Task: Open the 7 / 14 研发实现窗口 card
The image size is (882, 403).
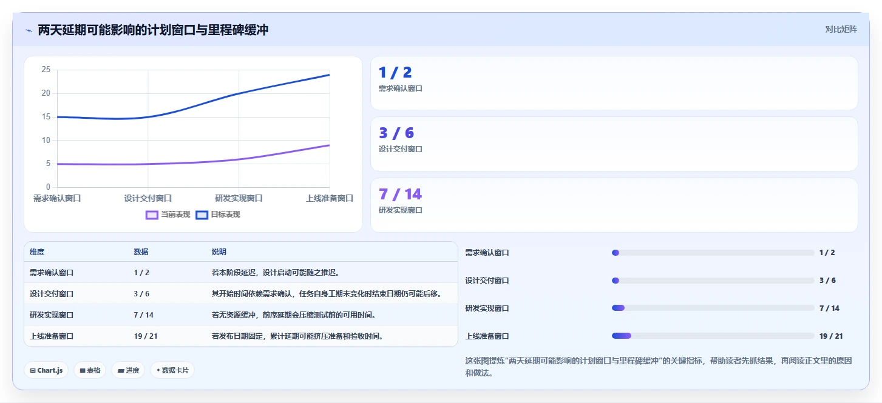Action: [614, 205]
